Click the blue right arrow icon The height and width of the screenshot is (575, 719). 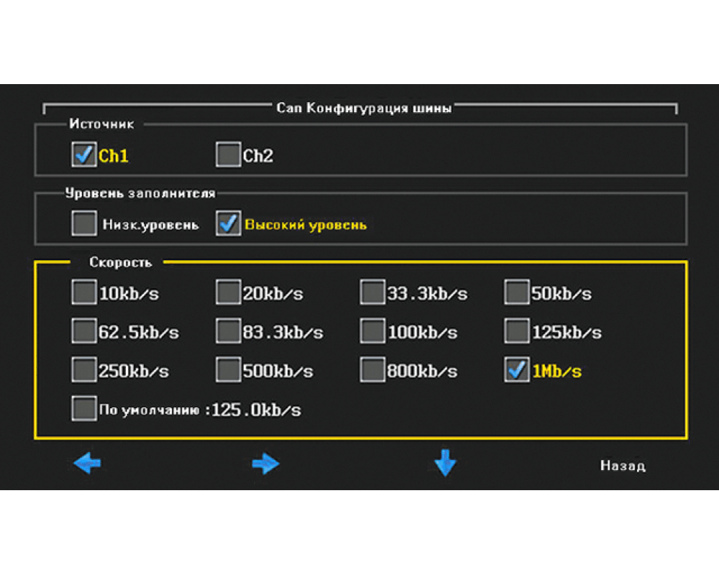point(265,464)
